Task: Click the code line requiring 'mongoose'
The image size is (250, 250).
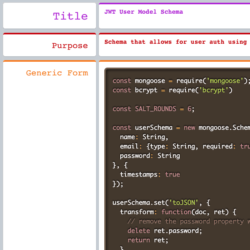Action: click(x=181, y=81)
